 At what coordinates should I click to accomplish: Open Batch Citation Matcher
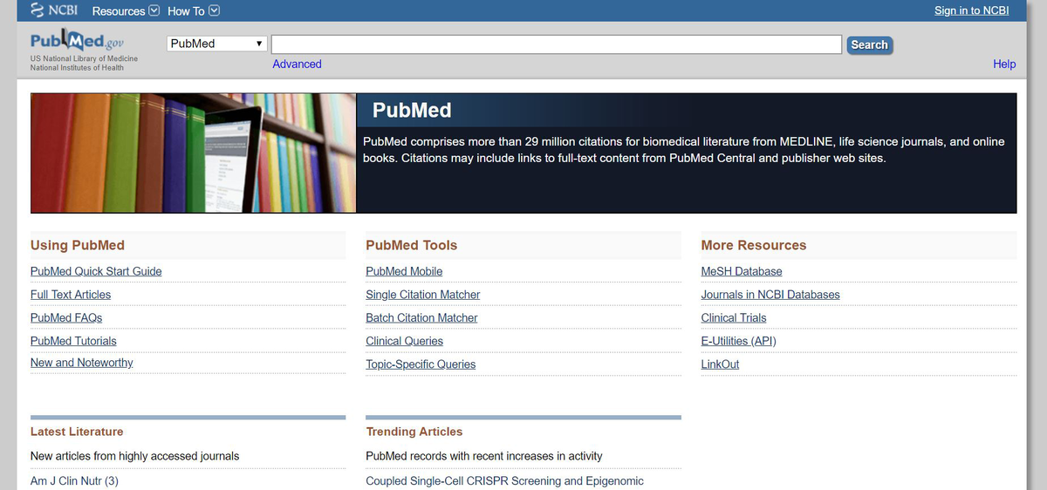(x=421, y=317)
